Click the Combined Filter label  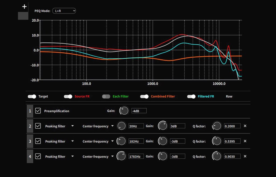(x=163, y=96)
